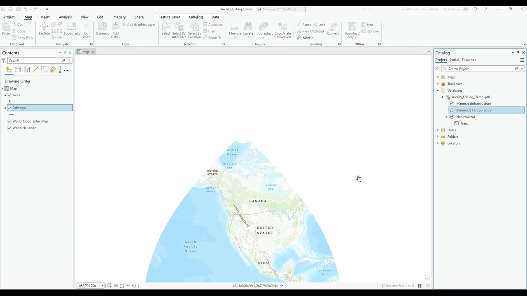Switch to the Analysis ribbon tab

(x=65, y=17)
